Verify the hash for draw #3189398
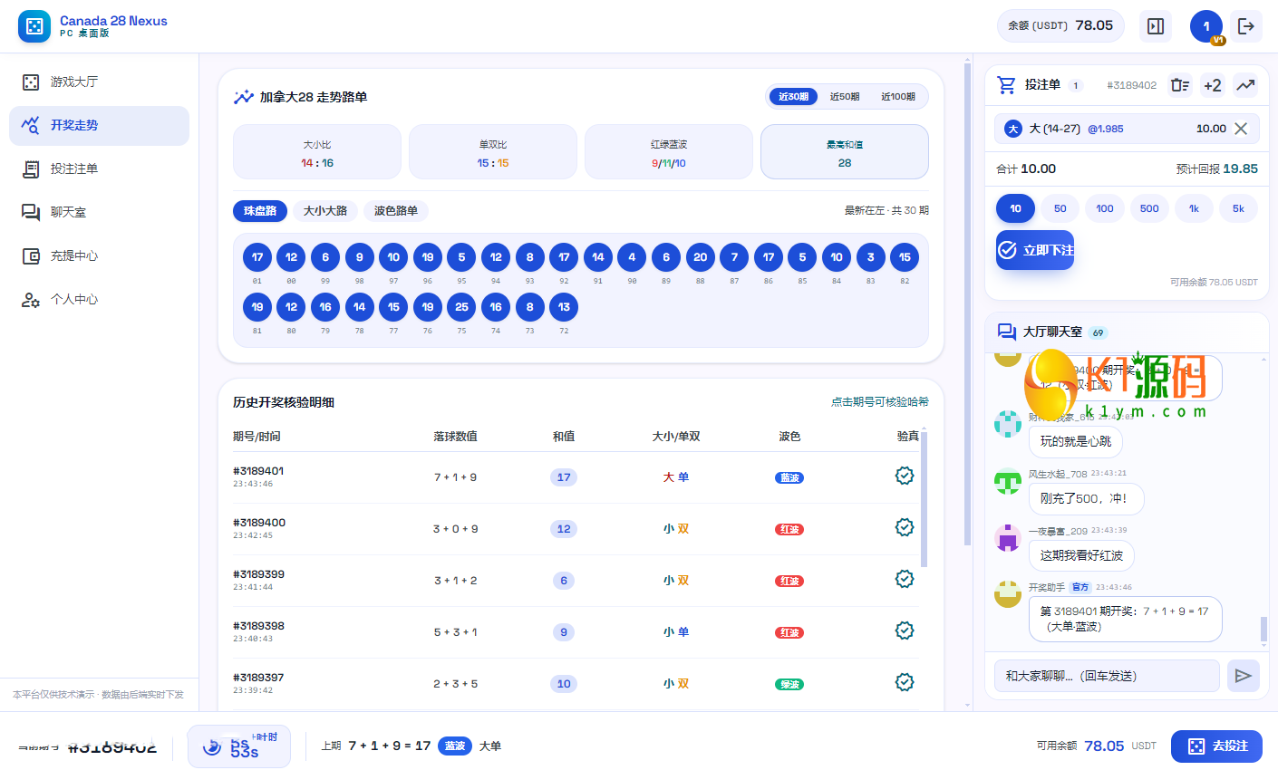The width and height of the screenshot is (1278, 770). 905,630
